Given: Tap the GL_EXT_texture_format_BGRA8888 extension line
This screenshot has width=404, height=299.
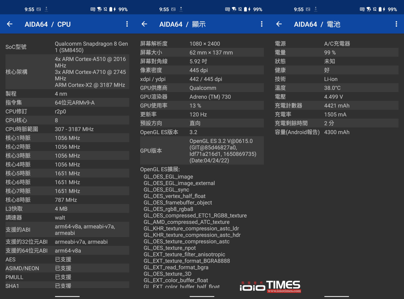Looking at the screenshot, I should [187, 261].
